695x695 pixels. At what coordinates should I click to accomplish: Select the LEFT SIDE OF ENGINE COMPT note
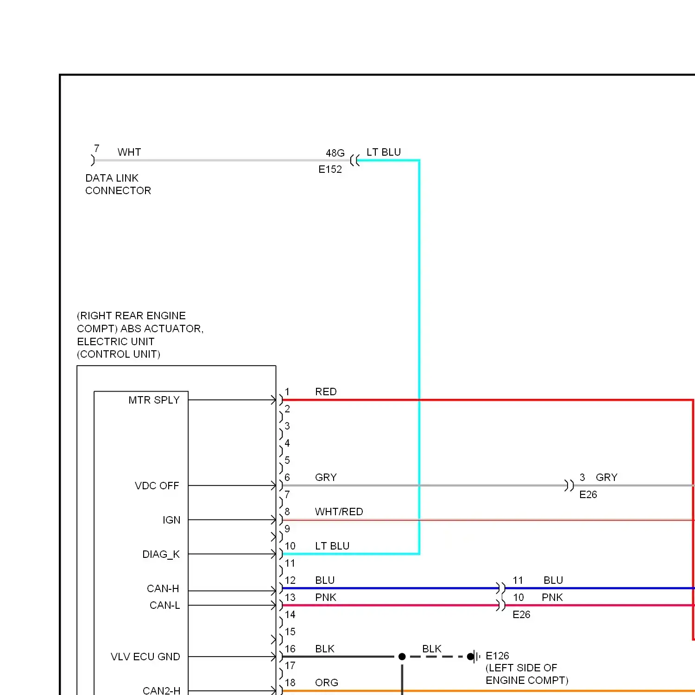[527, 674]
